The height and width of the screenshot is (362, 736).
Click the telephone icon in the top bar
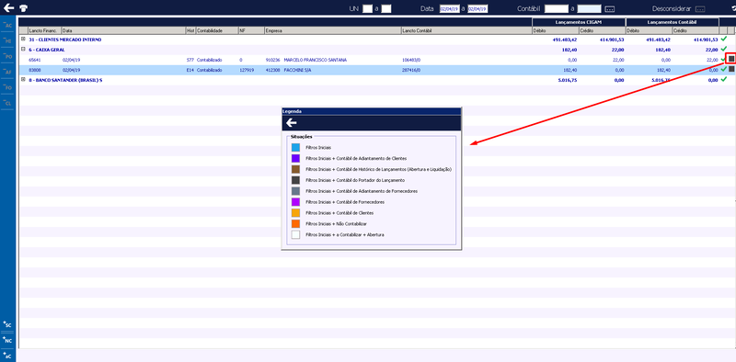[x=23, y=8]
